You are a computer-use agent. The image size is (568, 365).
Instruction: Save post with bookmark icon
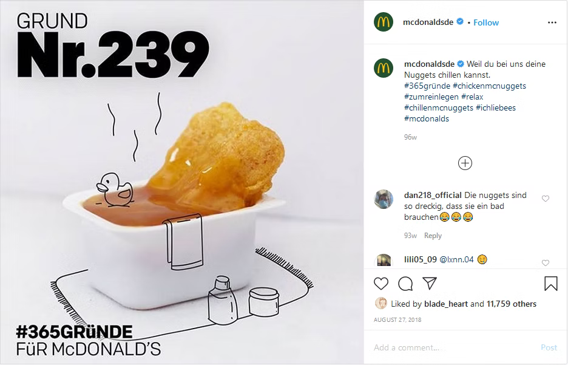(550, 284)
